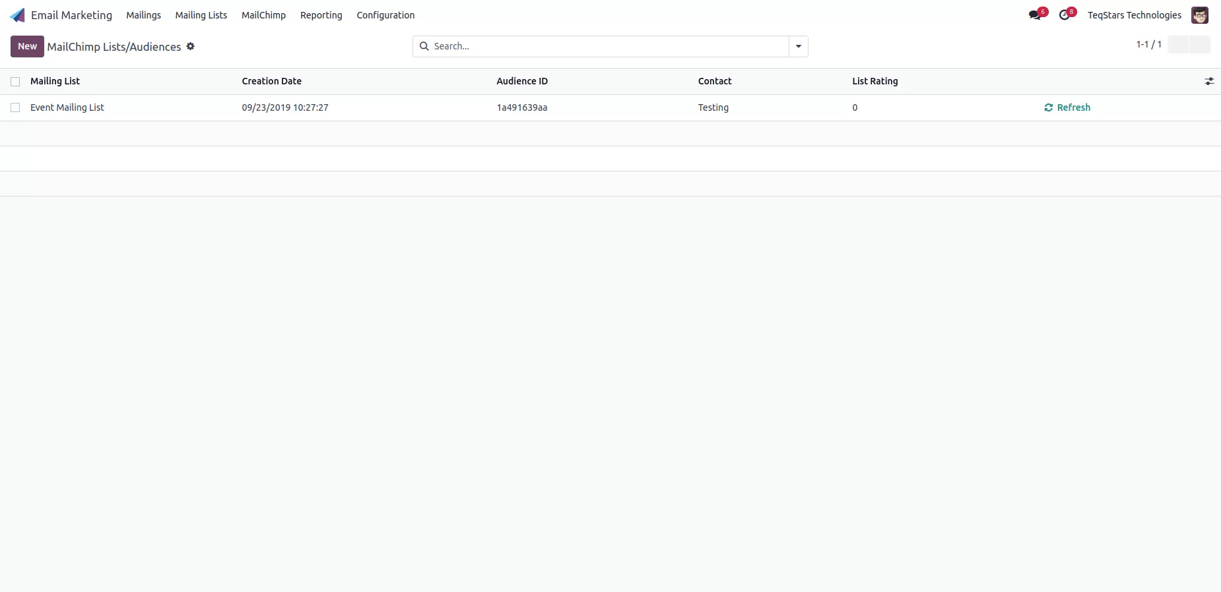1221x592 pixels.
Task: Open the MailChimp menu
Action: [263, 15]
